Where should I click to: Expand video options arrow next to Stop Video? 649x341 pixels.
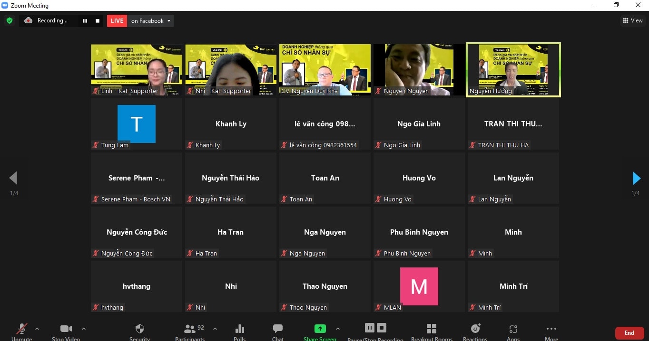[84, 329]
